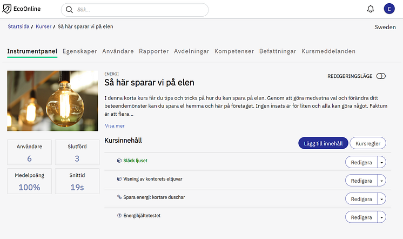
Task: Go to the Rapporter tab
Action: coord(153,51)
